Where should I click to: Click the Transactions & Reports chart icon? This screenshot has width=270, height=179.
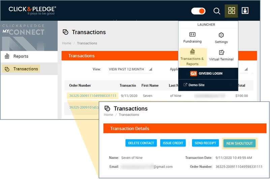click(x=192, y=51)
